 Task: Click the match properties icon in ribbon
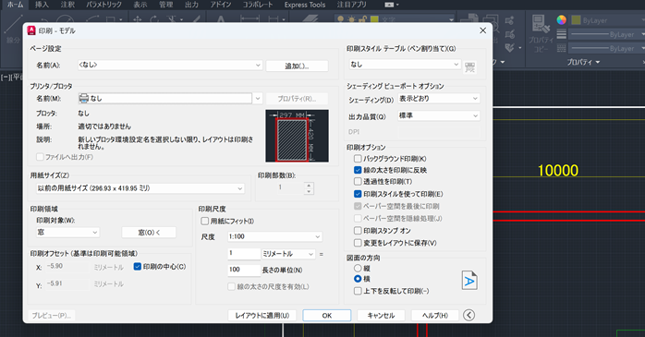(541, 25)
